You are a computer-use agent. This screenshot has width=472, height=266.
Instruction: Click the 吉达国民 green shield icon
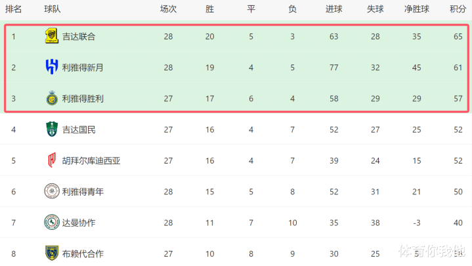(x=52, y=129)
